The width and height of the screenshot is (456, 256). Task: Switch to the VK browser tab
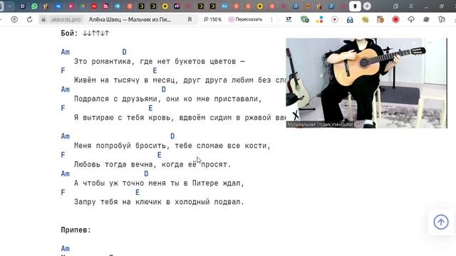pos(58,6)
